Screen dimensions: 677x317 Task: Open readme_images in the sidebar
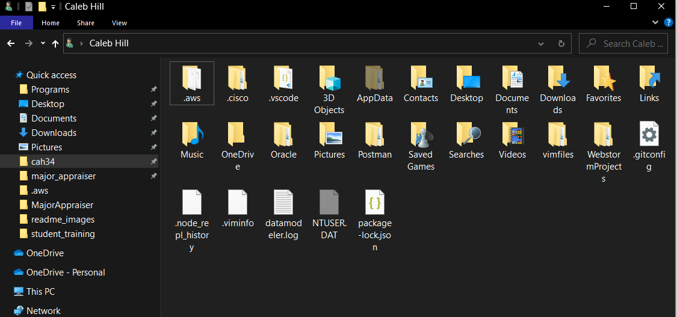click(x=63, y=220)
